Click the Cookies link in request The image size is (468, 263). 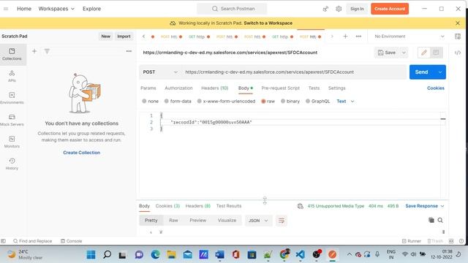436,88
